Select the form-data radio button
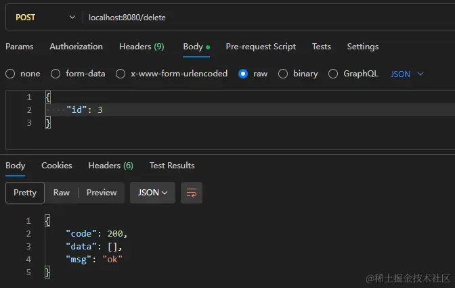455x288 pixels. tap(56, 74)
